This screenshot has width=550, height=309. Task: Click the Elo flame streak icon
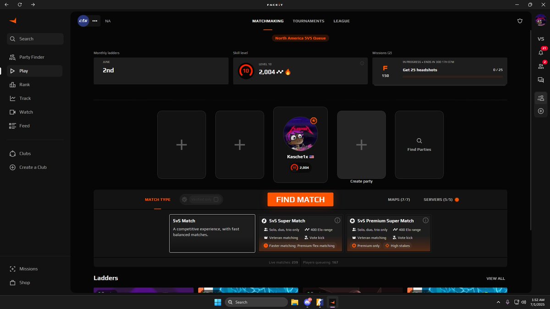coord(288,72)
